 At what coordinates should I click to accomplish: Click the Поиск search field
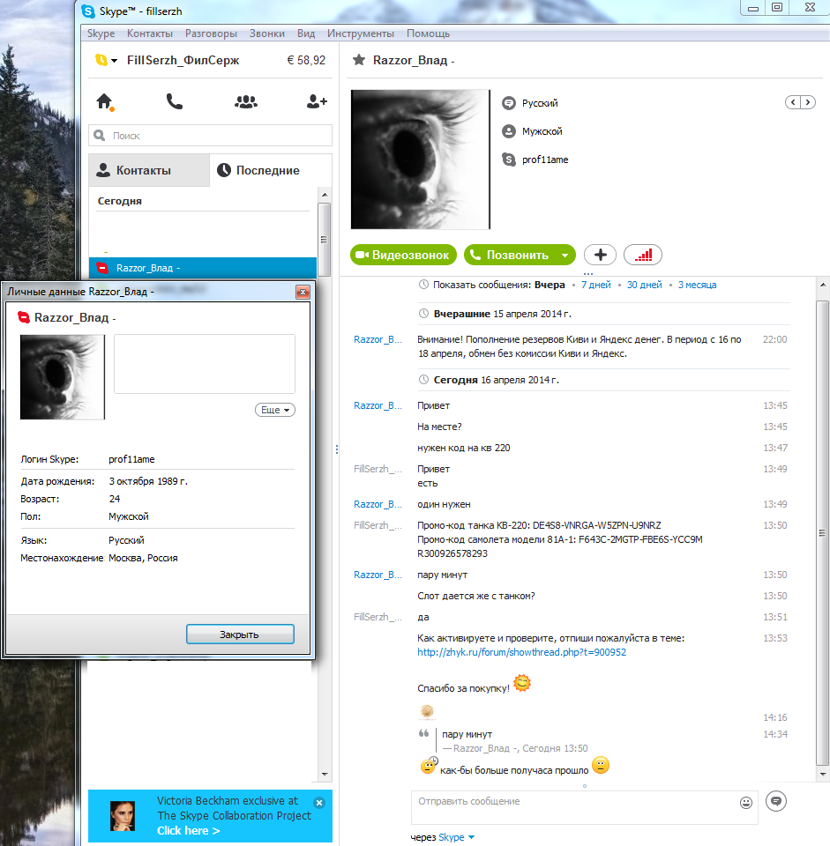tap(210, 136)
